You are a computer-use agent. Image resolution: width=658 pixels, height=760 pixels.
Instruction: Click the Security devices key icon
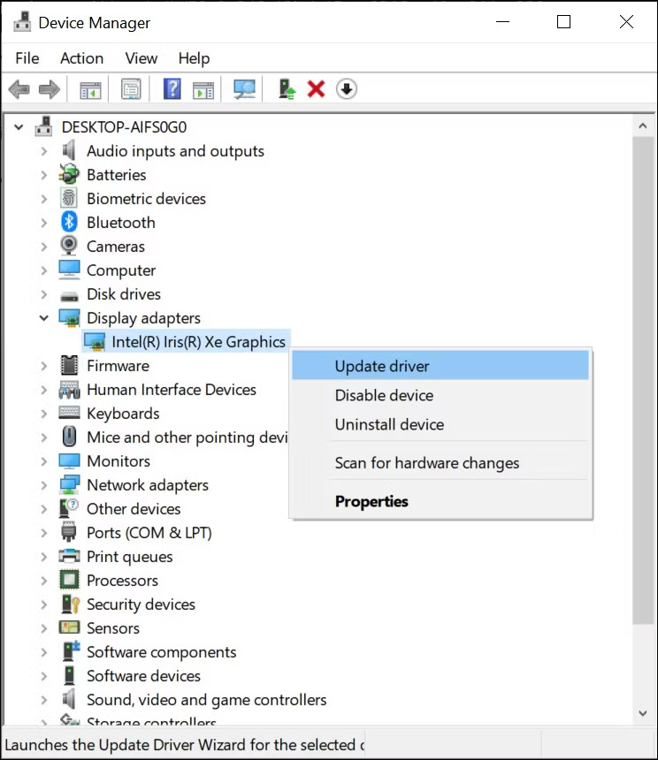click(x=70, y=604)
